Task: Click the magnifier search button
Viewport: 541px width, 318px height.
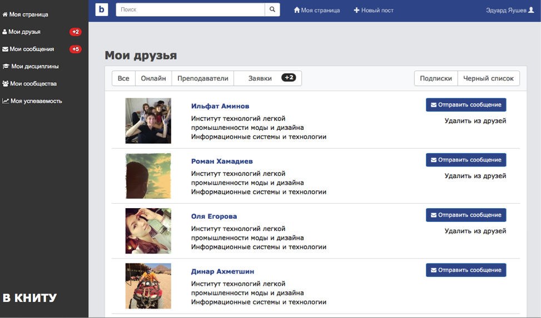Action: (272, 9)
